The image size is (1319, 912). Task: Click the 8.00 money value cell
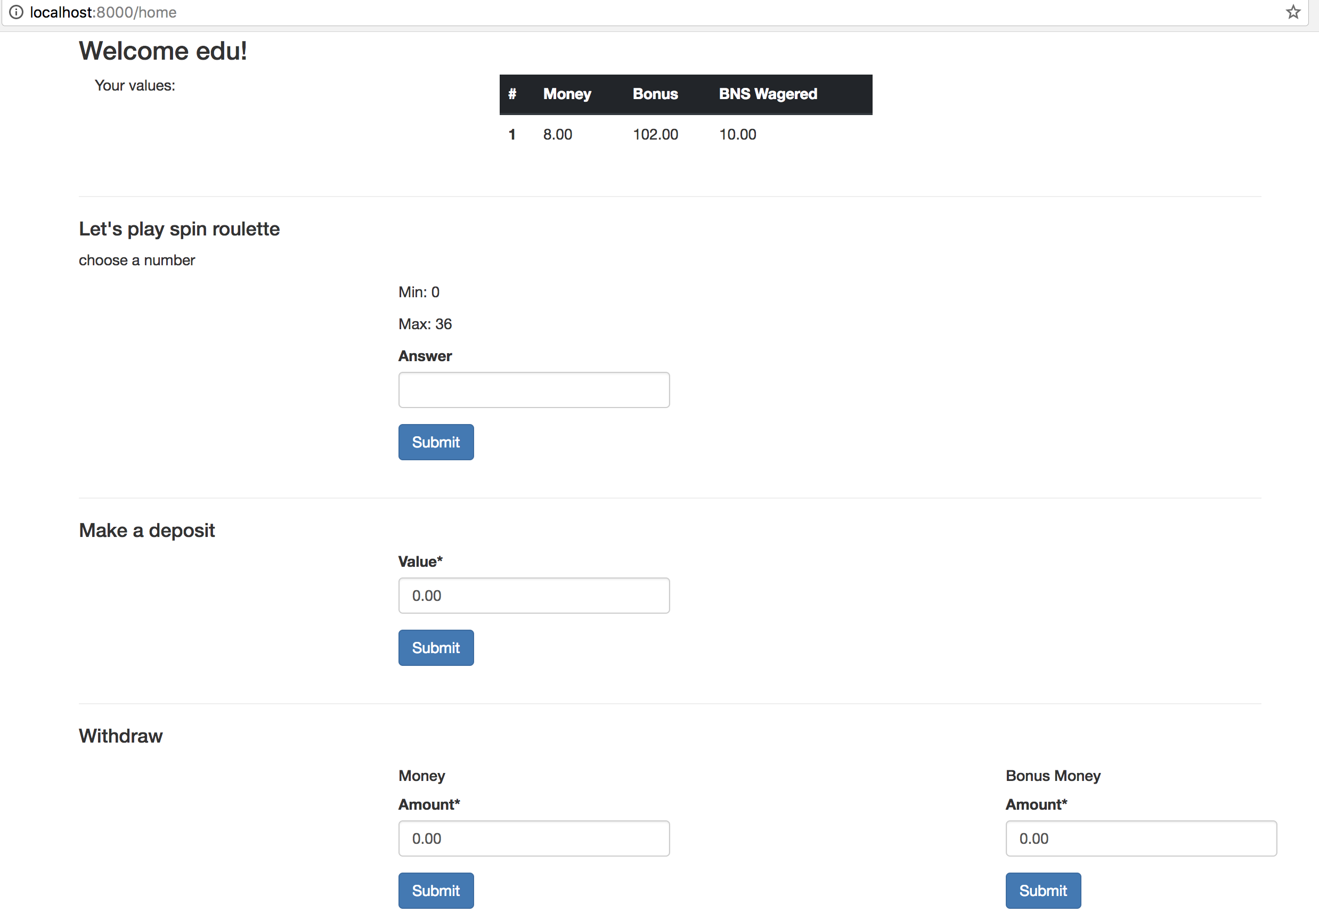coord(557,134)
